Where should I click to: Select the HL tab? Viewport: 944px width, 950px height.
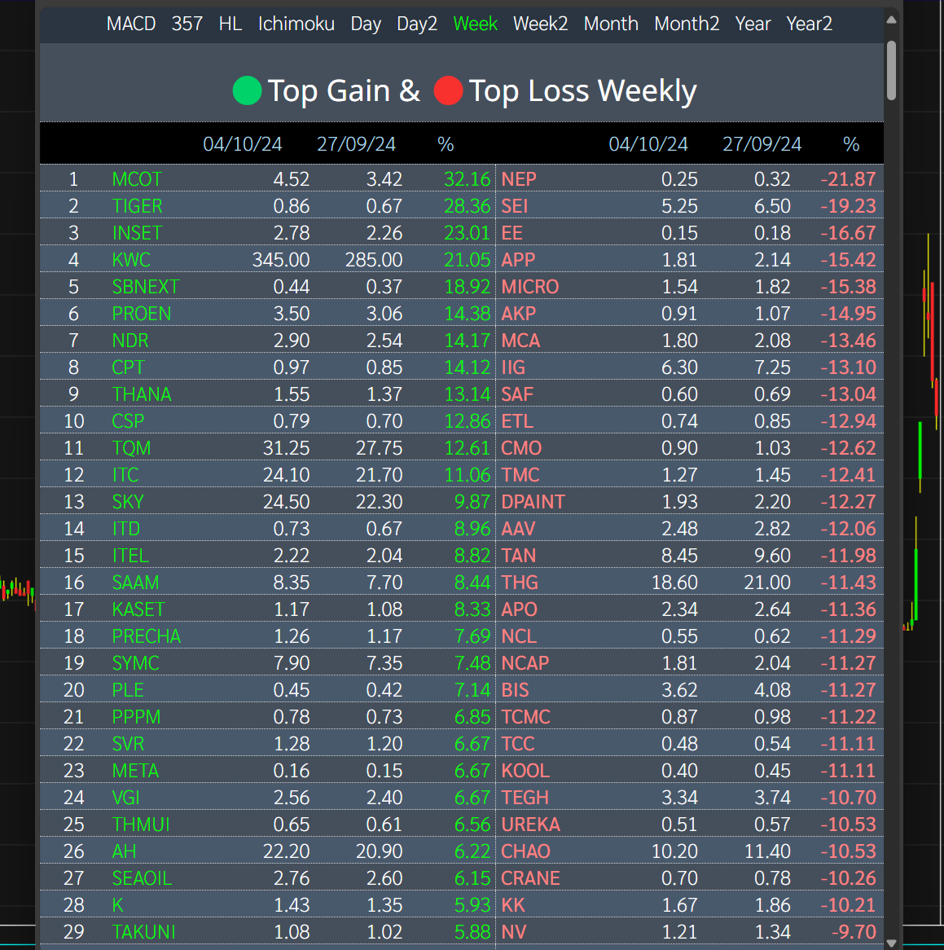231,24
